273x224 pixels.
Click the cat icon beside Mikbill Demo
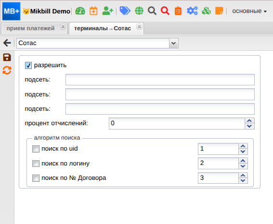pyautogui.click(x=26, y=12)
